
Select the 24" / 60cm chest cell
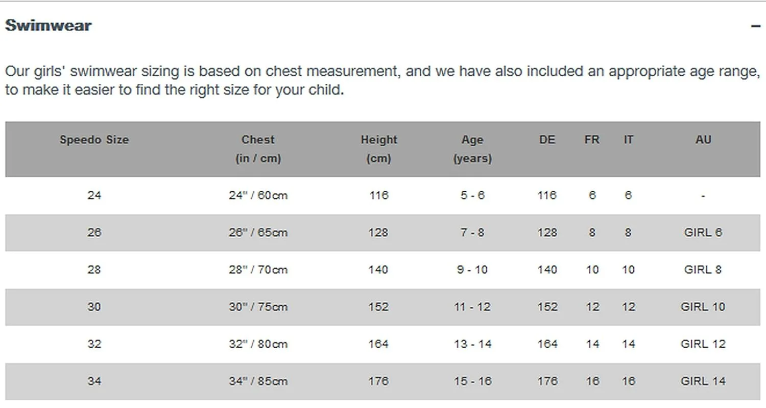click(258, 195)
